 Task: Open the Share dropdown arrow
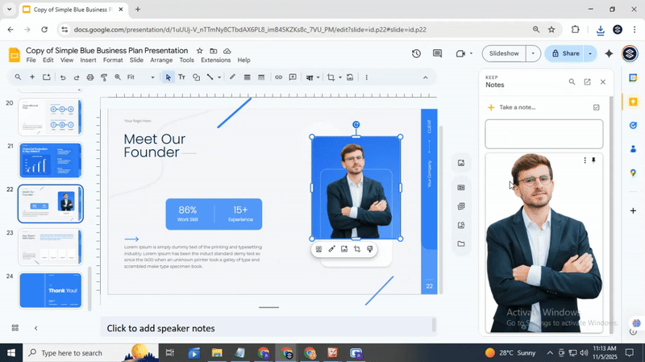coord(590,54)
